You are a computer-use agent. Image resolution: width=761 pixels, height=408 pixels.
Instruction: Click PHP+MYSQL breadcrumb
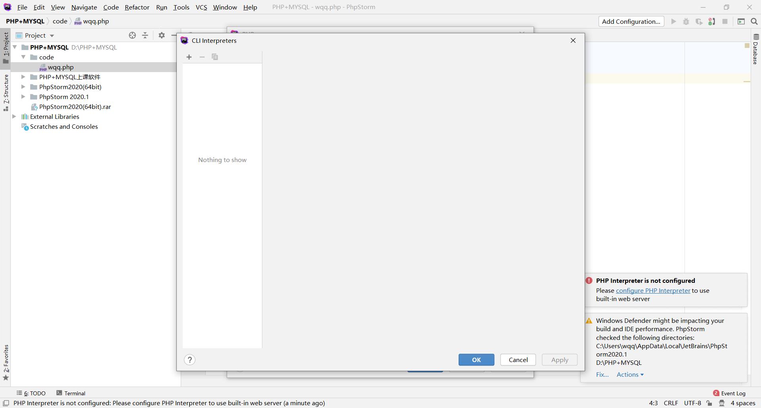click(x=25, y=21)
